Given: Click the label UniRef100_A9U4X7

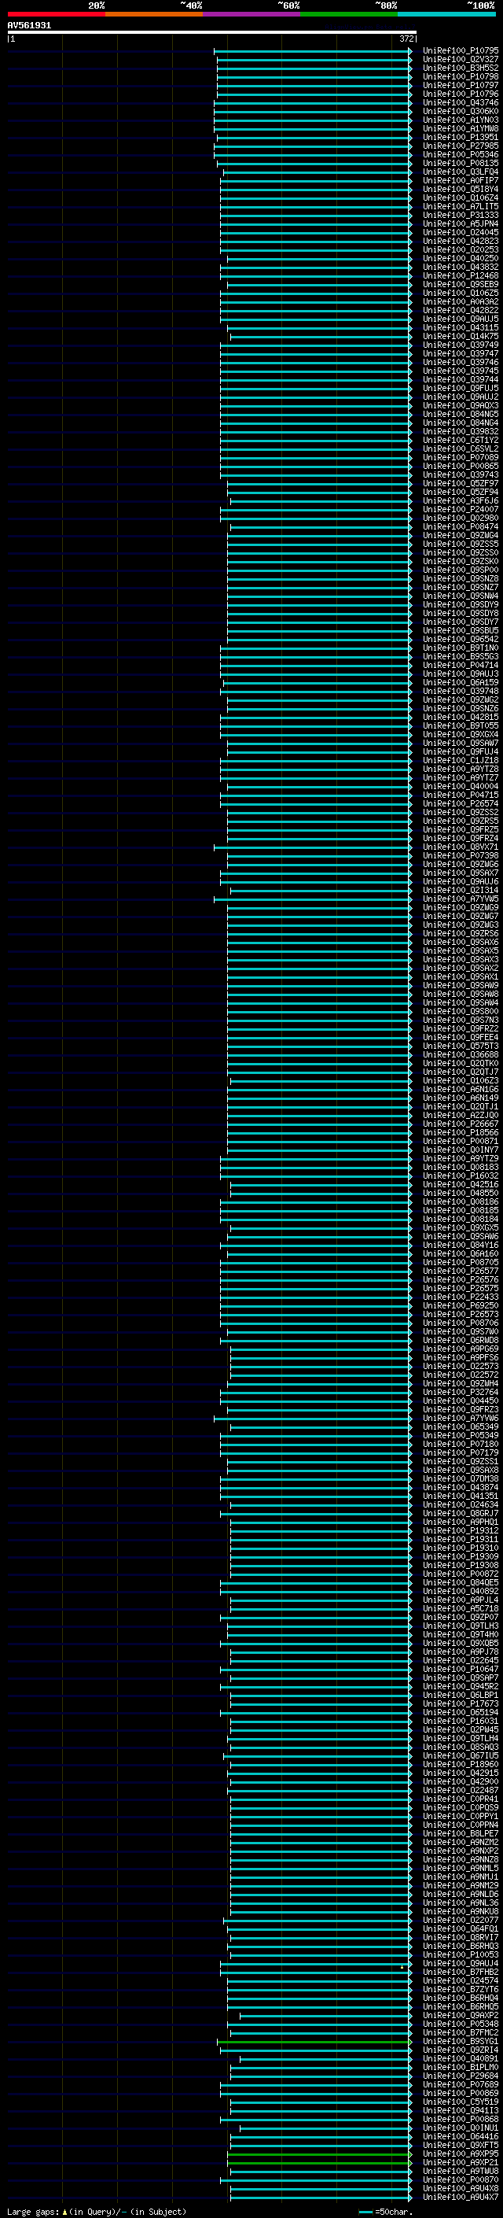Looking at the screenshot, I should click(x=460, y=2197).
